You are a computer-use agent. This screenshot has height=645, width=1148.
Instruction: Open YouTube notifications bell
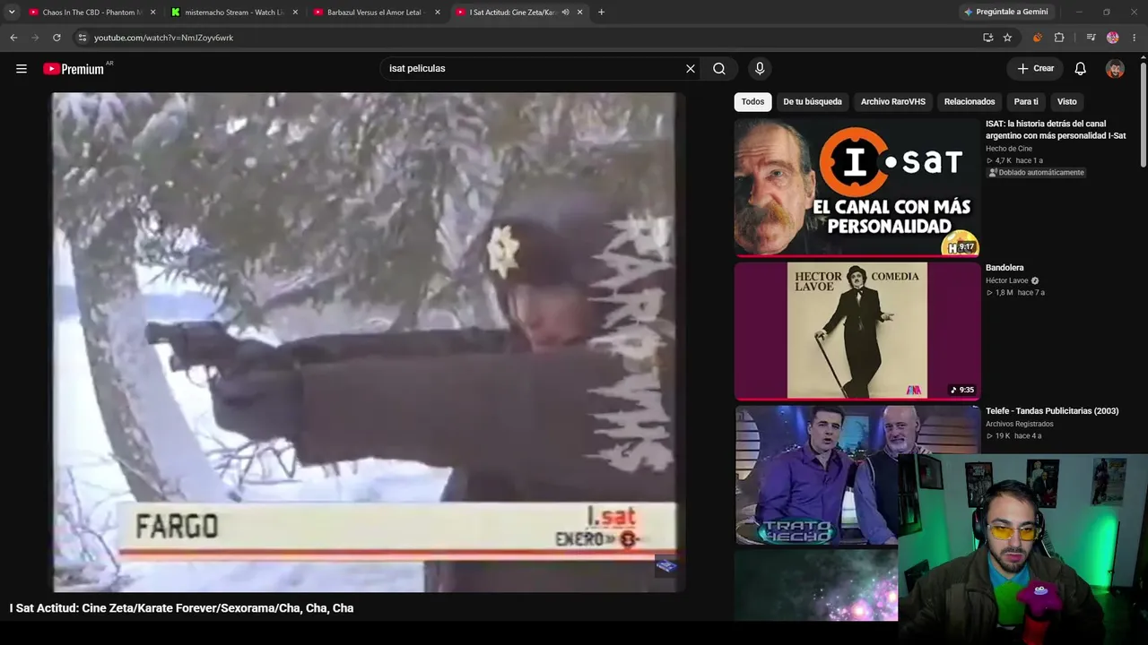pyautogui.click(x=1081, y=68)
